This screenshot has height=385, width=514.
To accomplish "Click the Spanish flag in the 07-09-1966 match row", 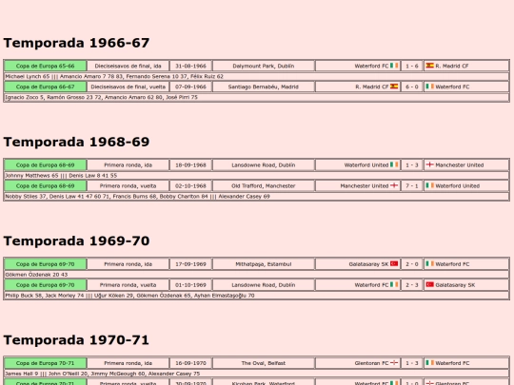I will pyautogui.click(x=394, y=87).
